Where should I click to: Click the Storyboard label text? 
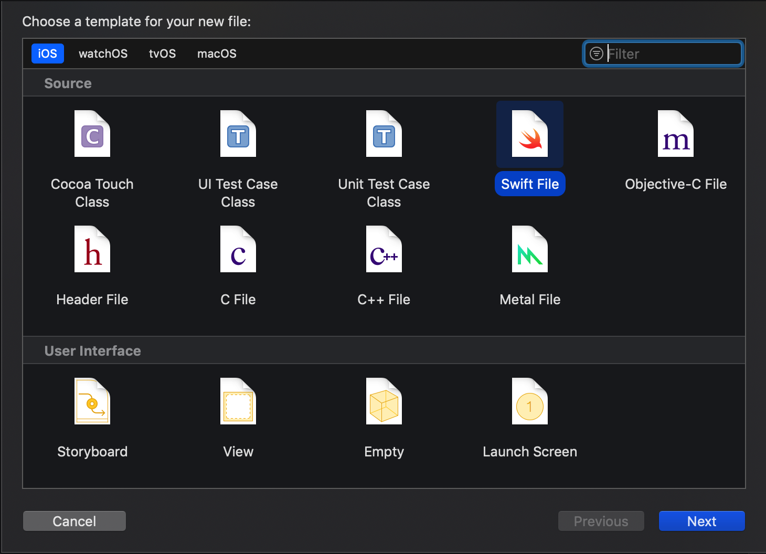coord(92,452)
